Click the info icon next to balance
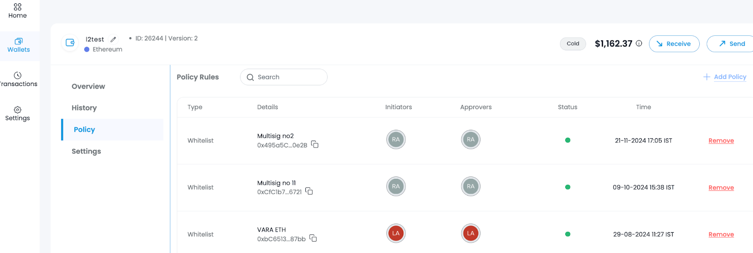 tap(639, 43)
